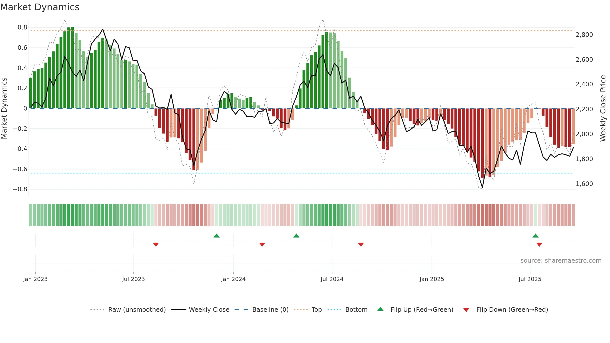The width and height of the screenshot is (610, 343).
Task: Click the cyan dashed Bottom threshold line
Action: tap(301, 173)
